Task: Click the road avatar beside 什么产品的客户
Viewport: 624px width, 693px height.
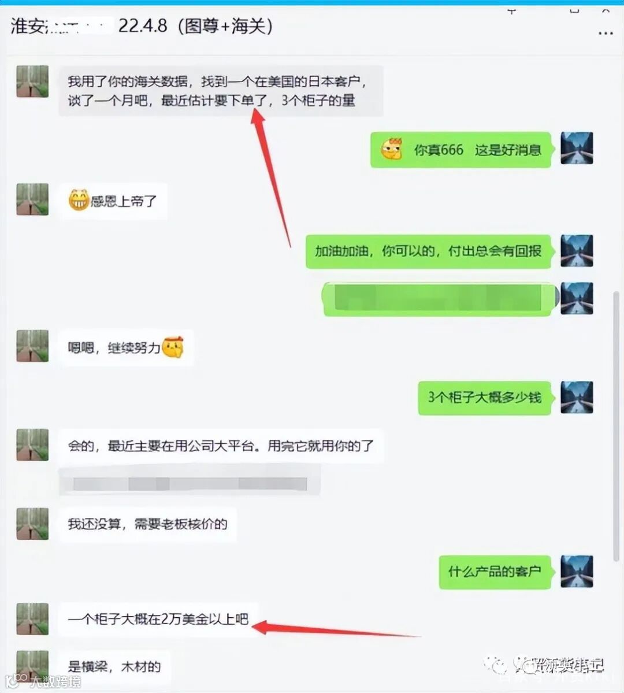Action: pyautogui.click(x=577, y=571)
